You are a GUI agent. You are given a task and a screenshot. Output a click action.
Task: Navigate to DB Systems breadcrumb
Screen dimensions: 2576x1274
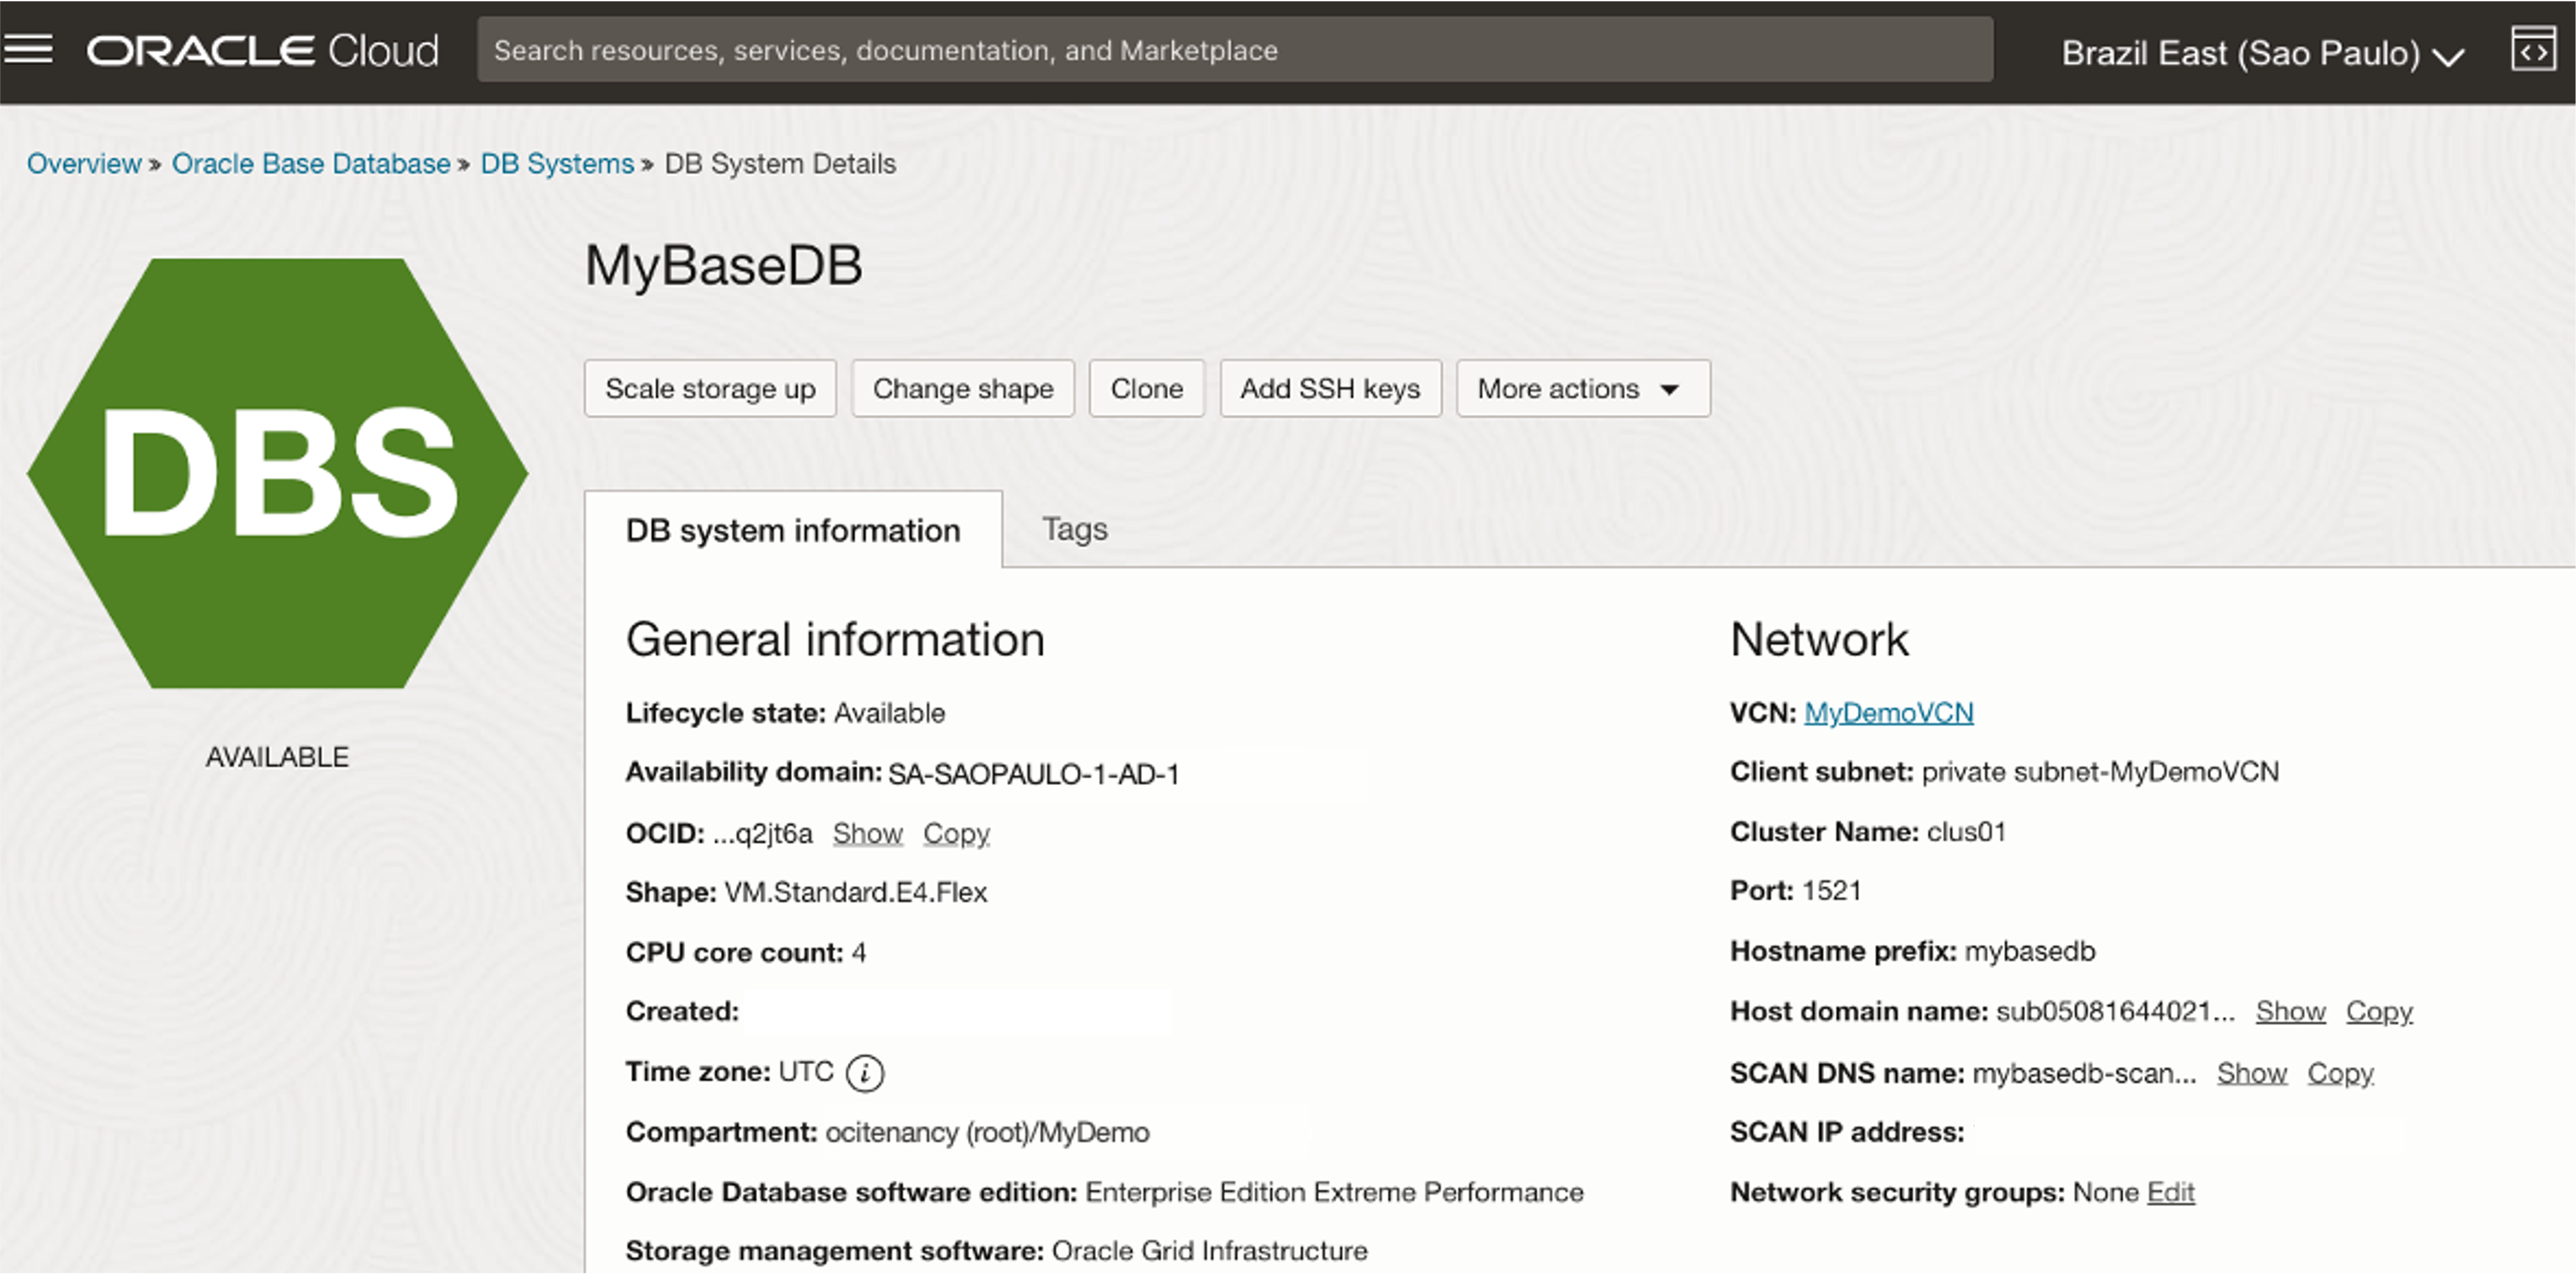pos(556,163)
